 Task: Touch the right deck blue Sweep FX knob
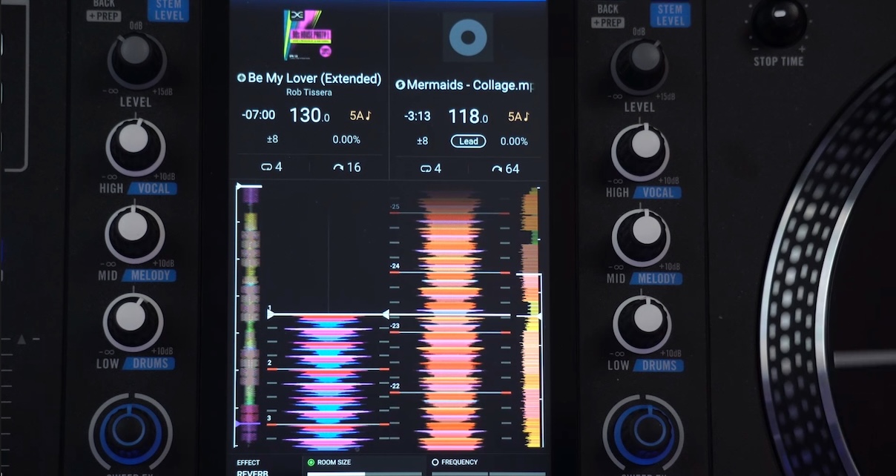[x=644, y=434]
